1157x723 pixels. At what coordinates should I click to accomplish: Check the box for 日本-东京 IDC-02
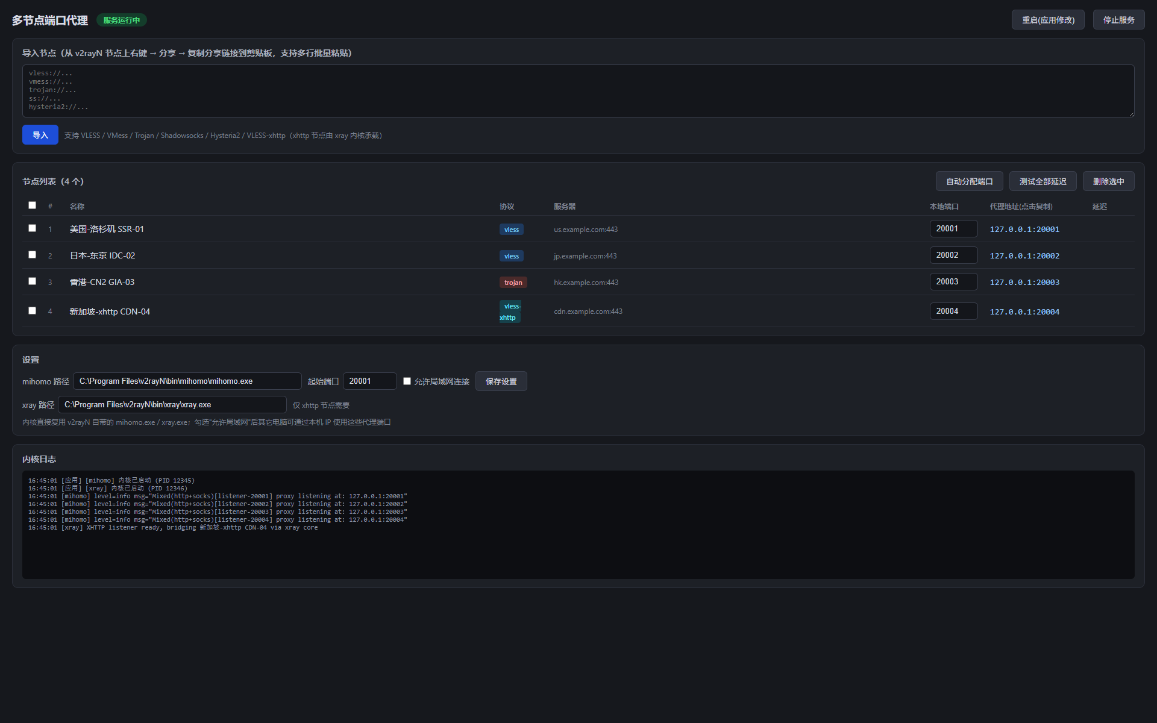(x=33, y=255)
